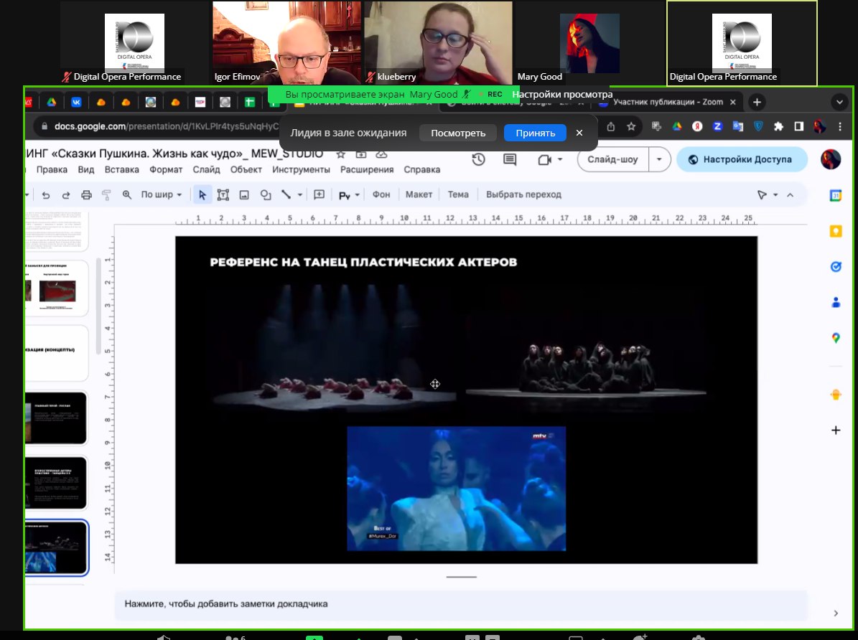Open Google account avatar
The image size is (858, 640).
830,160
